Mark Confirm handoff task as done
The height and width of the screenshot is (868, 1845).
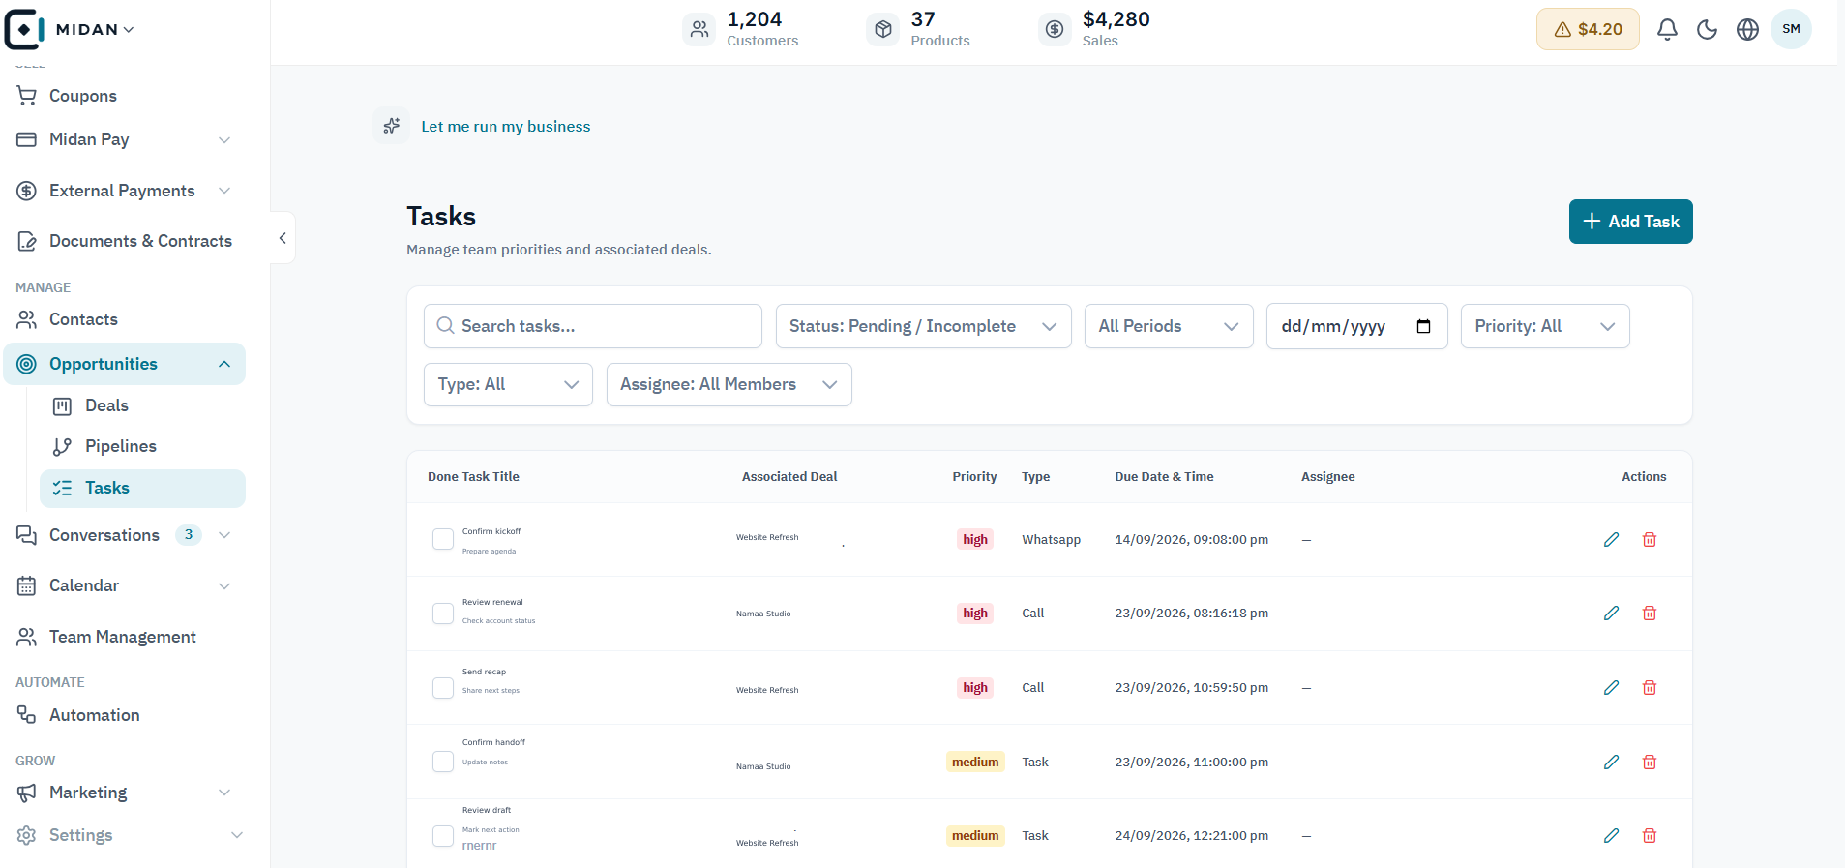(x=443, y=763)
